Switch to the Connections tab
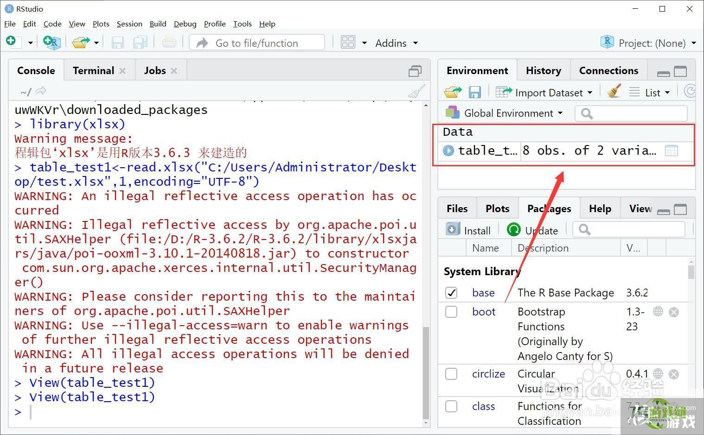704x435 pixels. pos(608,70)
